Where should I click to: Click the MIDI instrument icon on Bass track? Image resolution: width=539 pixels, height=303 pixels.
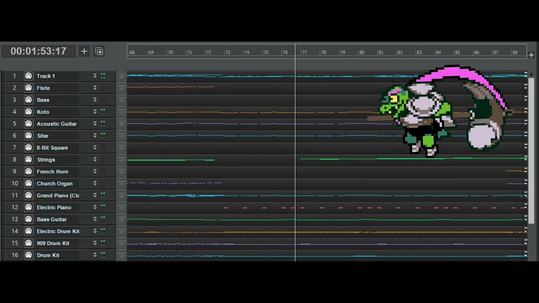coord(28,100)
